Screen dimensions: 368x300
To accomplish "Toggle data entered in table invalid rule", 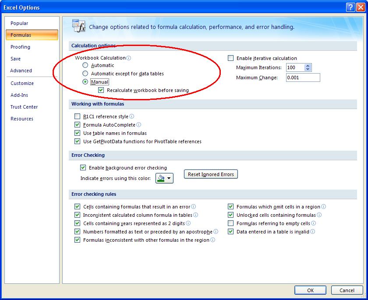I will coord(231,232).
